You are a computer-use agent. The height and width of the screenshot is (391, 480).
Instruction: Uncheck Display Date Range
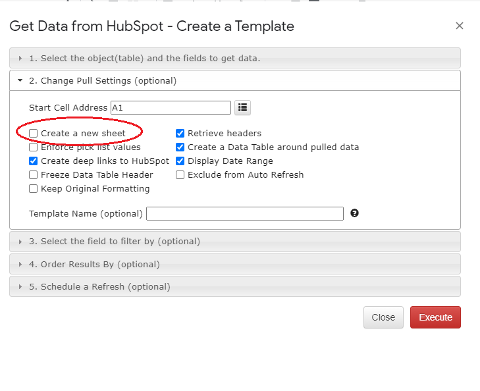click(x=180, y=161)
